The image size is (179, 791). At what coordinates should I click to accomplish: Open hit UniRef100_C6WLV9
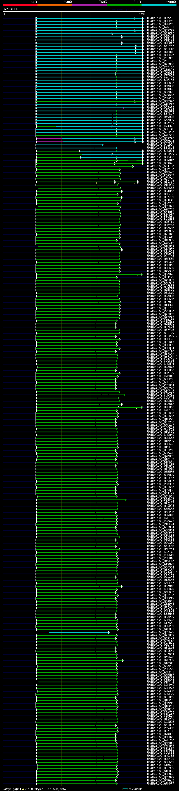(161, 694)
